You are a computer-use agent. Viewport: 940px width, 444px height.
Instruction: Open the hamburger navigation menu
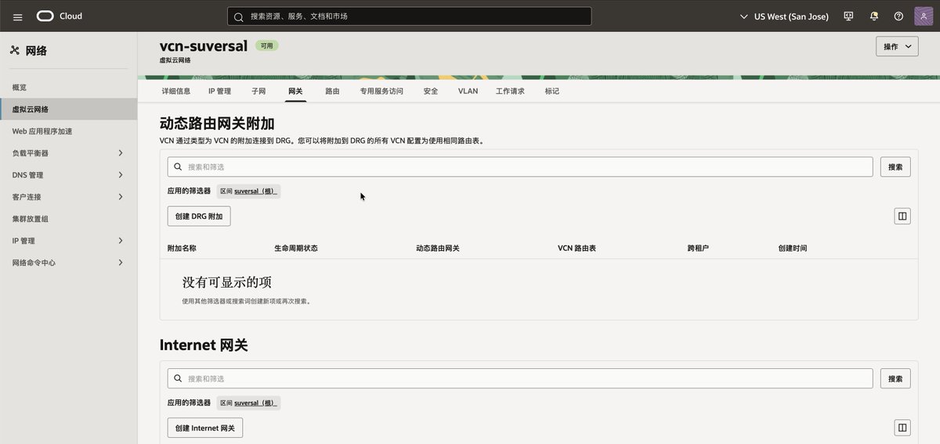coord(18,16)
